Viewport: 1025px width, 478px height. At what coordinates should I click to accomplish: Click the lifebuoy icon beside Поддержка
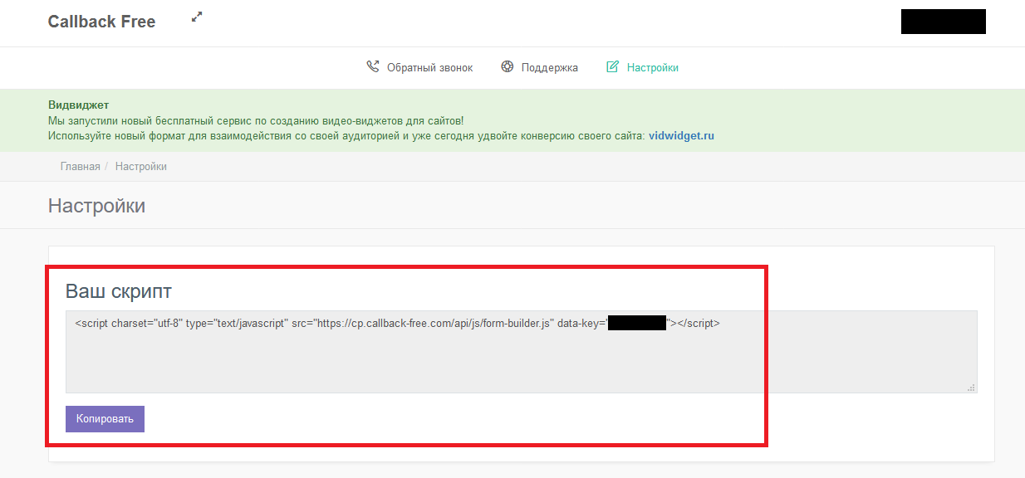[508, 67]
